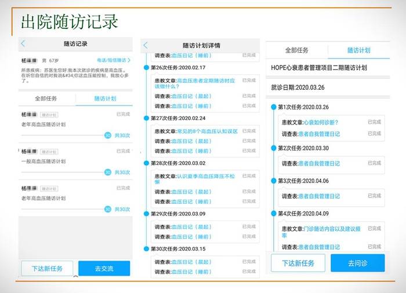This screenshot has height=293, width=406.
Task: Open the 一般高血压随访计划 card
Action: [75, 162]
